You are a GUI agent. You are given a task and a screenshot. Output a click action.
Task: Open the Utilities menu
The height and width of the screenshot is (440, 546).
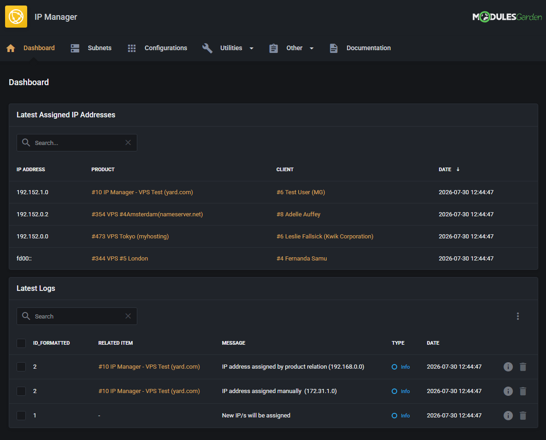(x=231, y=48)
